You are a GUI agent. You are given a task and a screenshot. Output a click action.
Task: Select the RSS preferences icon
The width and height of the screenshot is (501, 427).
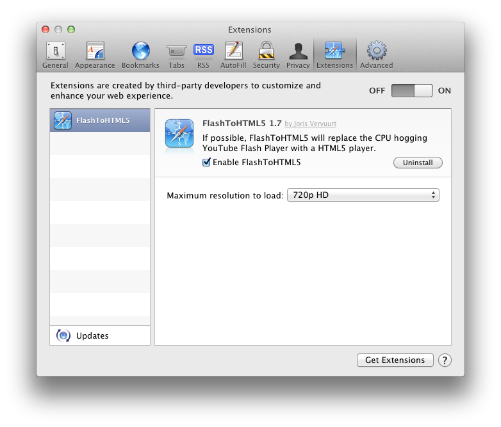click(203, 54)
